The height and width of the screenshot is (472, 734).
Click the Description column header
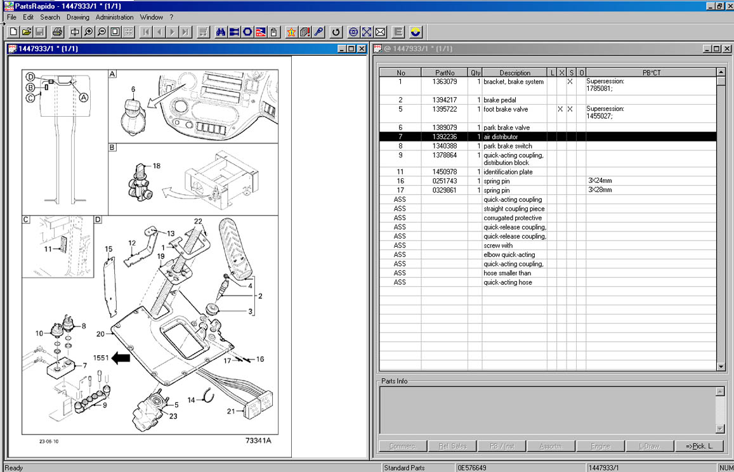click(514, 73)
